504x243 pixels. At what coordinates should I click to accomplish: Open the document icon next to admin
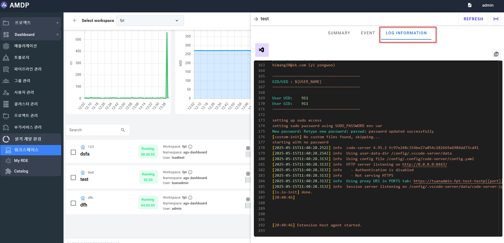470,5
